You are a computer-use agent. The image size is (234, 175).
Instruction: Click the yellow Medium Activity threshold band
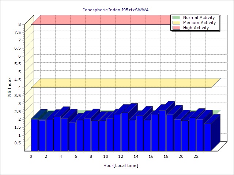tap(124, 83)
